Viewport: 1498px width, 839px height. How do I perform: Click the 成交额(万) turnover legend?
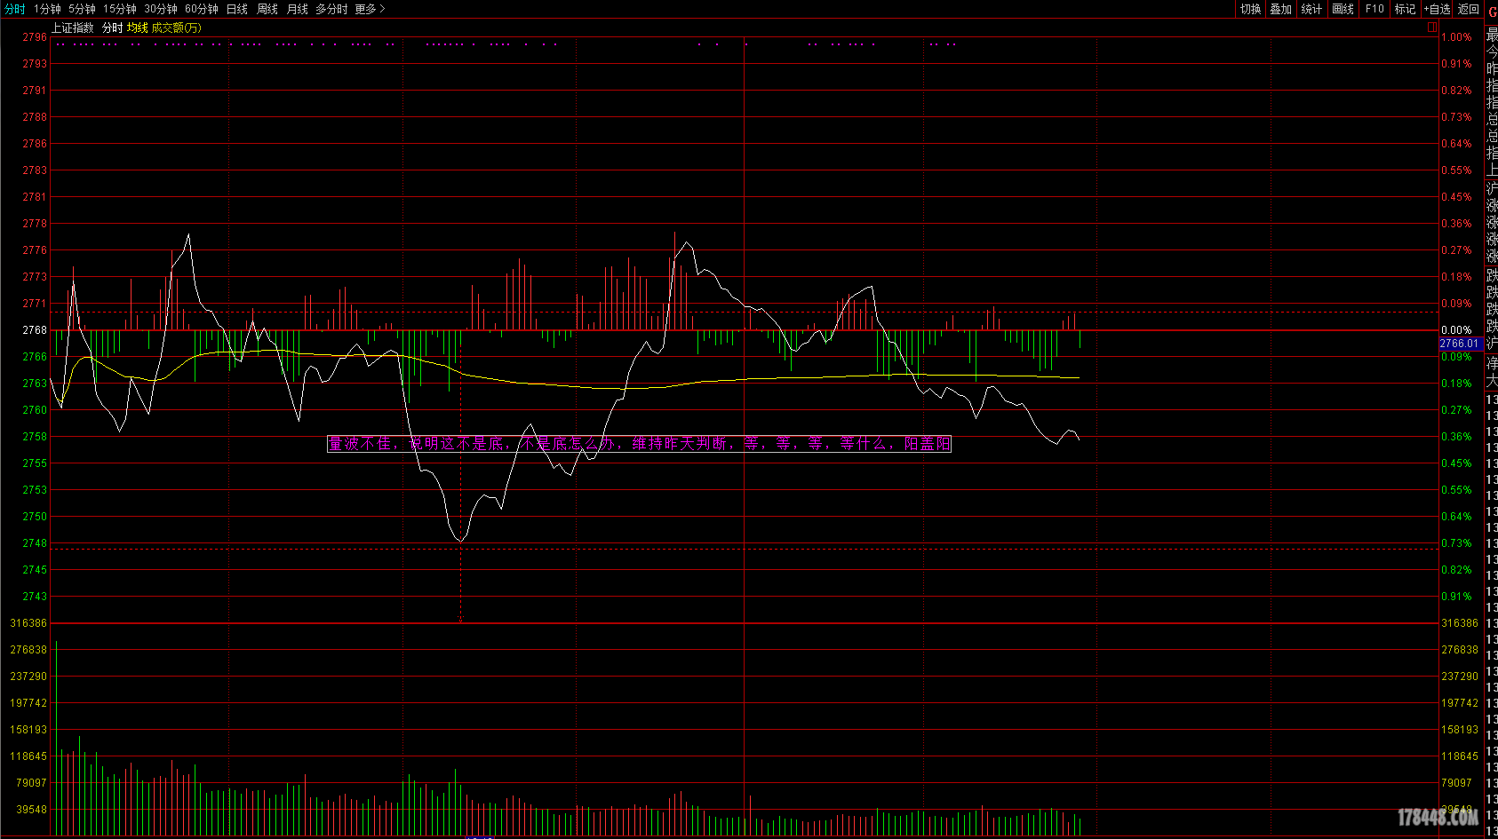point(177,28)
